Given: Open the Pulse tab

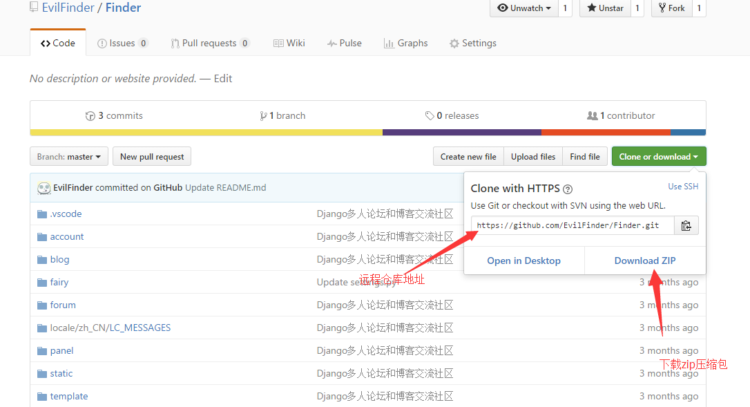Looking at the screenshot, I should 345,43.
